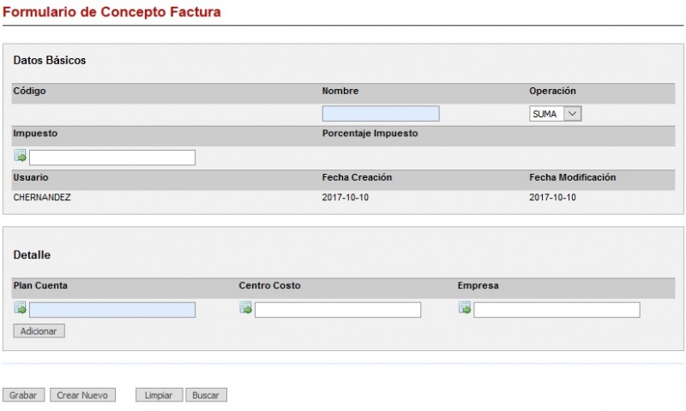Clear the form using Limpiar
This screenshot has width=686, height=411.
click(x=159, y=396)
